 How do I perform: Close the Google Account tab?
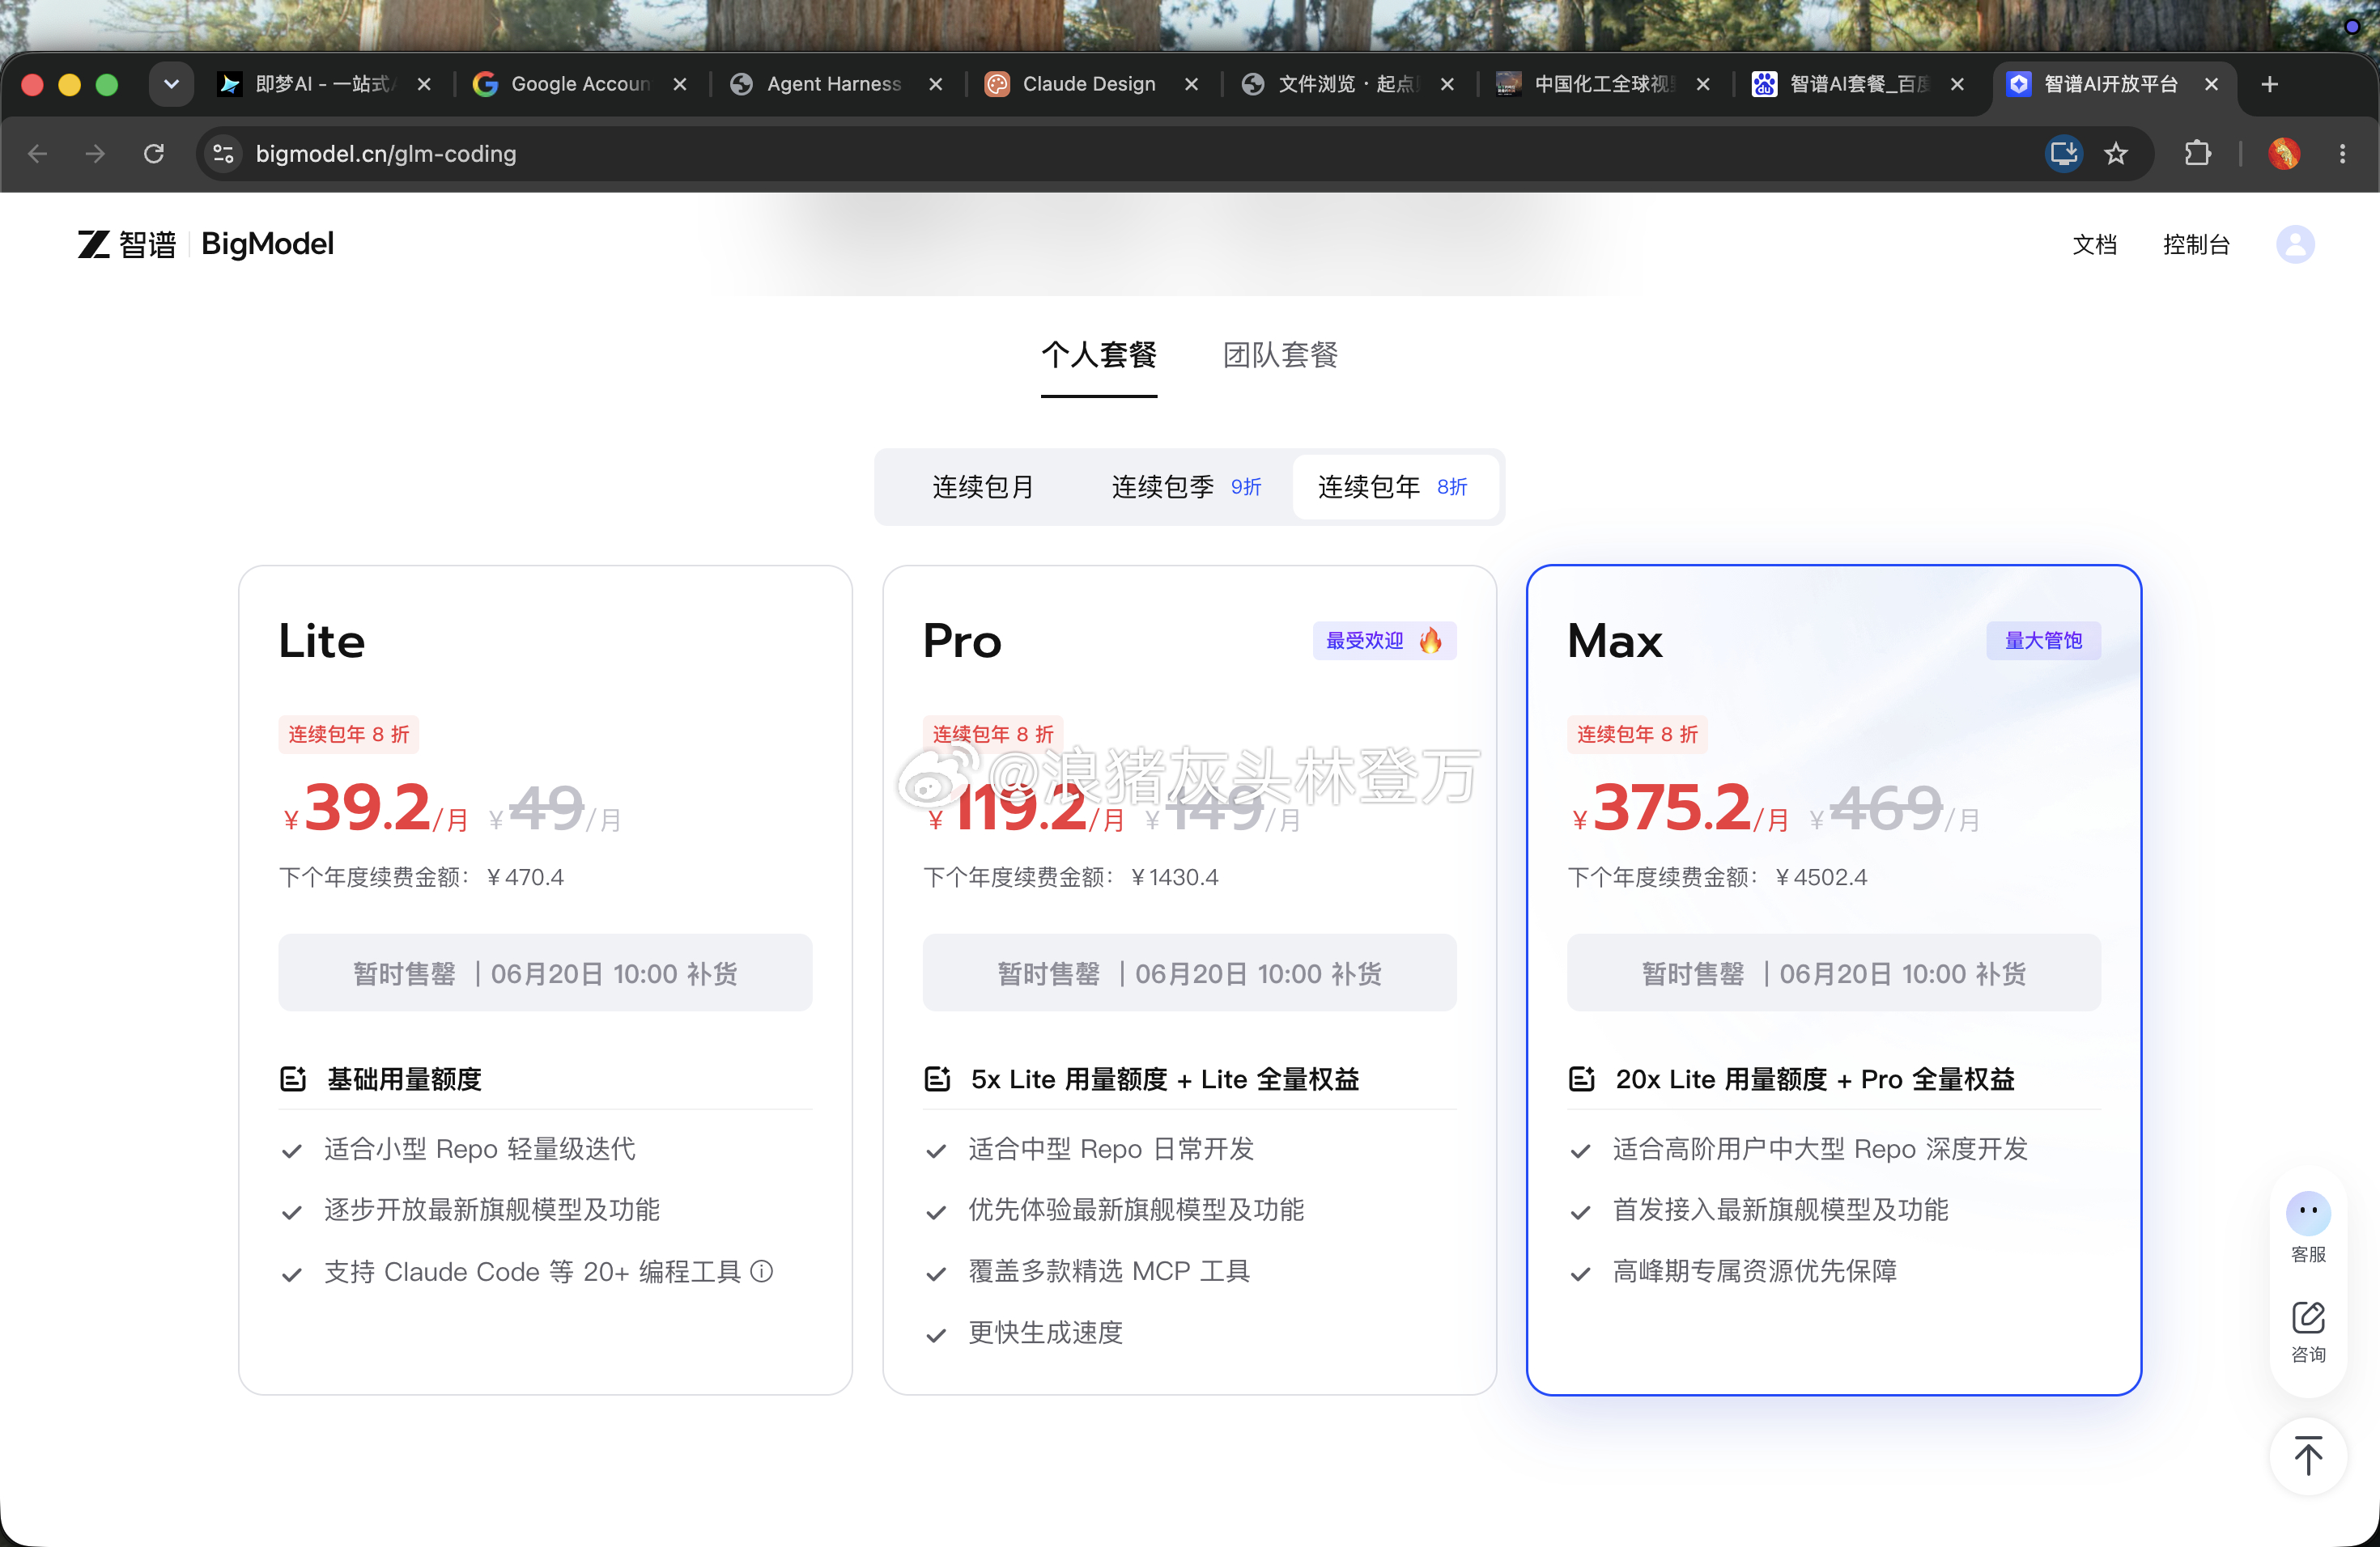coord(680,84)
